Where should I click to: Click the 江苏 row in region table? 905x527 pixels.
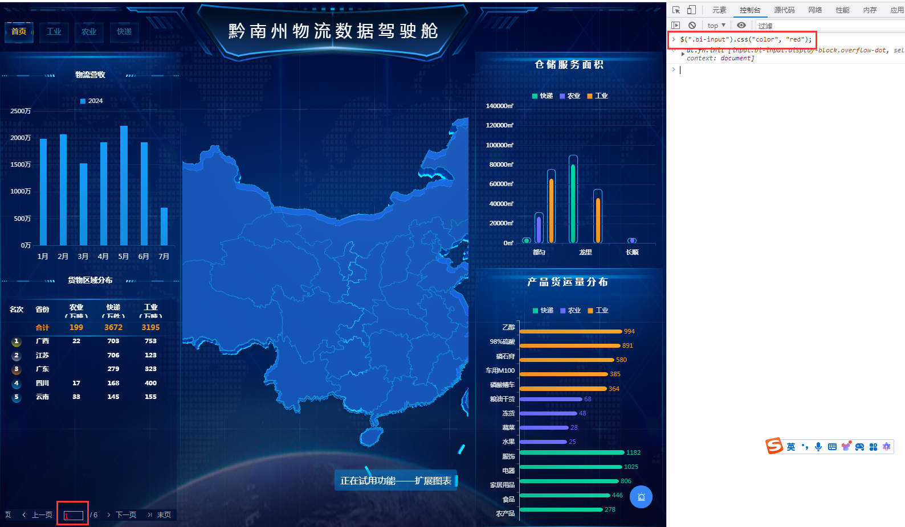click(x=89, y=355)
